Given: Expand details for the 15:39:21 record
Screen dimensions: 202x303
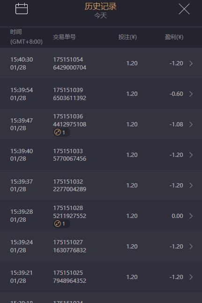Looking at the screenshot, I should 191,277.
